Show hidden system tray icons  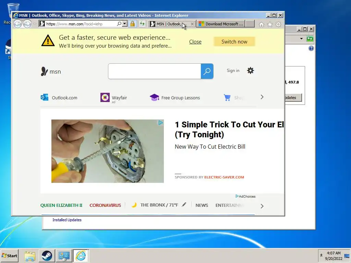(x=321, y=255)
